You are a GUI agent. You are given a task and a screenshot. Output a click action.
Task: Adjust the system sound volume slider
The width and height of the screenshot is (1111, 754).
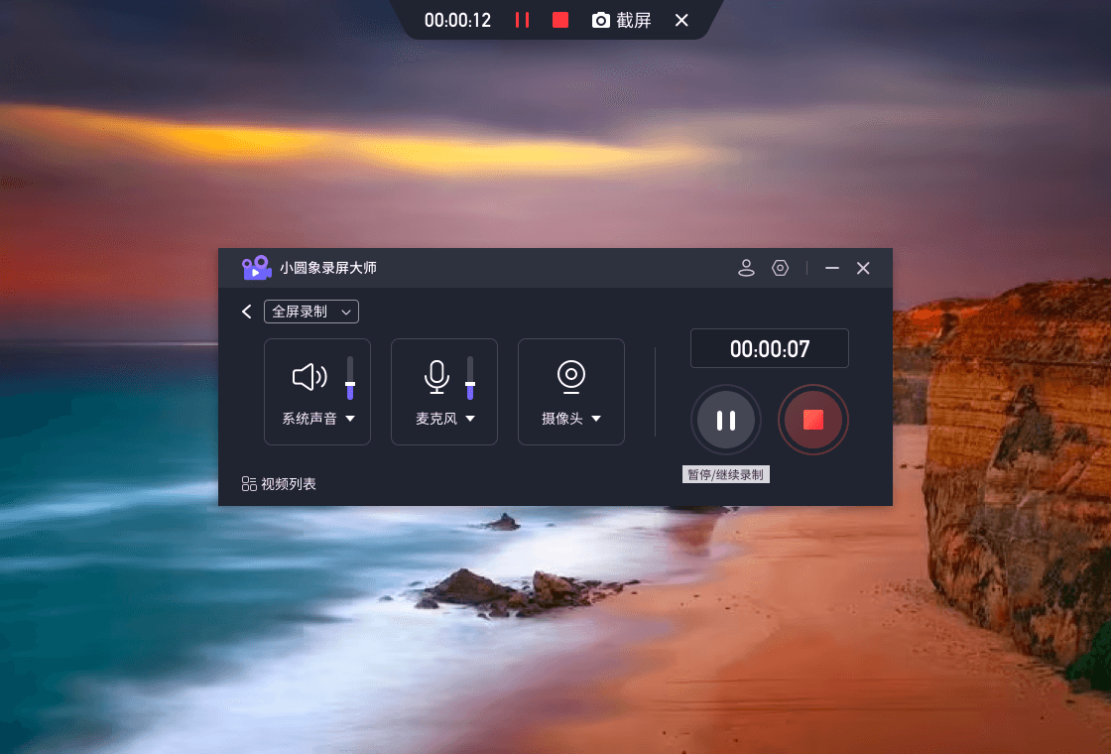[350, 378]
